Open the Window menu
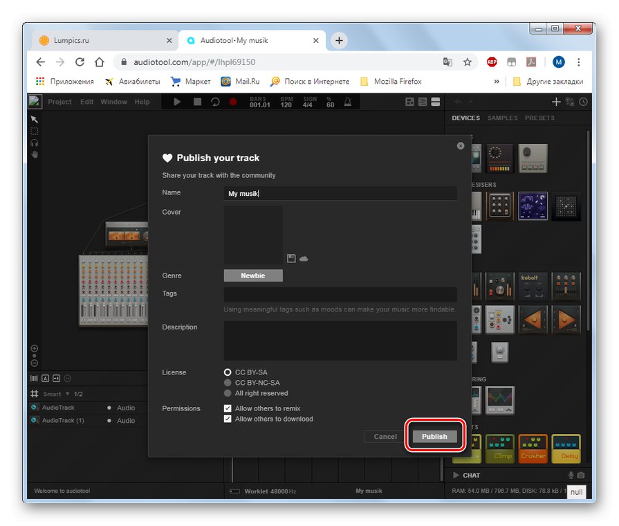Viewport: 619px width, 526px height. pos(113,102)
